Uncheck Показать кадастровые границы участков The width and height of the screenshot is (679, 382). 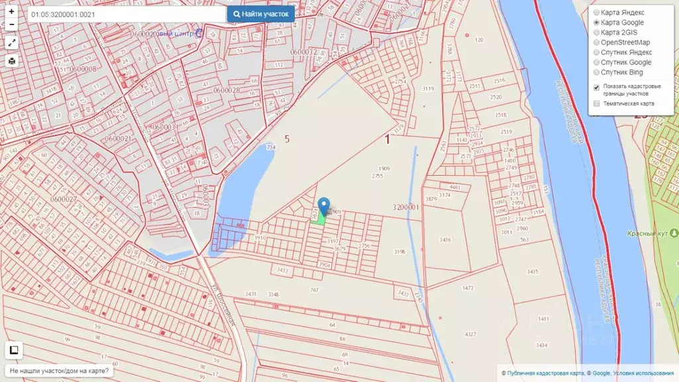[597, 88]
